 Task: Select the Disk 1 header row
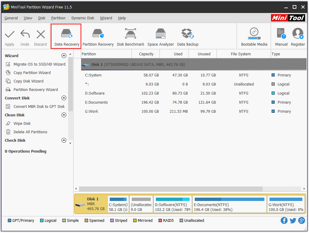(x=194, y=64)
